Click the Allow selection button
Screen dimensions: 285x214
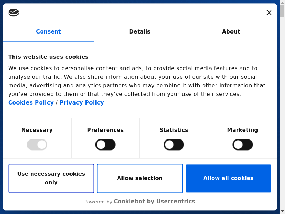pyautogui.click(x=140, y=178)
